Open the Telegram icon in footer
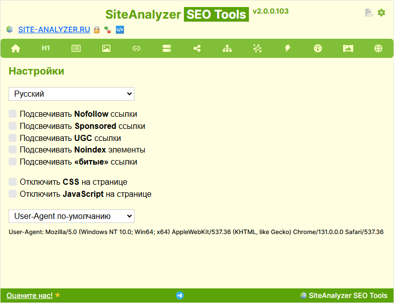Screen dimensions: 394x303 tap(180, 295)
